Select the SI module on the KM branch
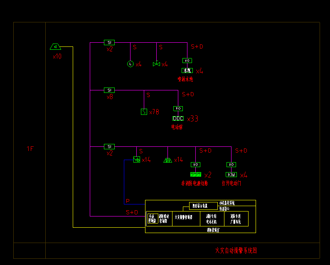Image resolution: width=330 pixels, height=265 pixels. [109, 146]
